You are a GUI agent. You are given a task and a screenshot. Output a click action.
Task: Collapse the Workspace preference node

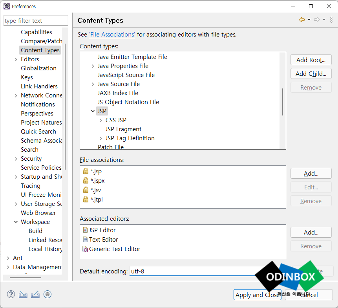16,222
